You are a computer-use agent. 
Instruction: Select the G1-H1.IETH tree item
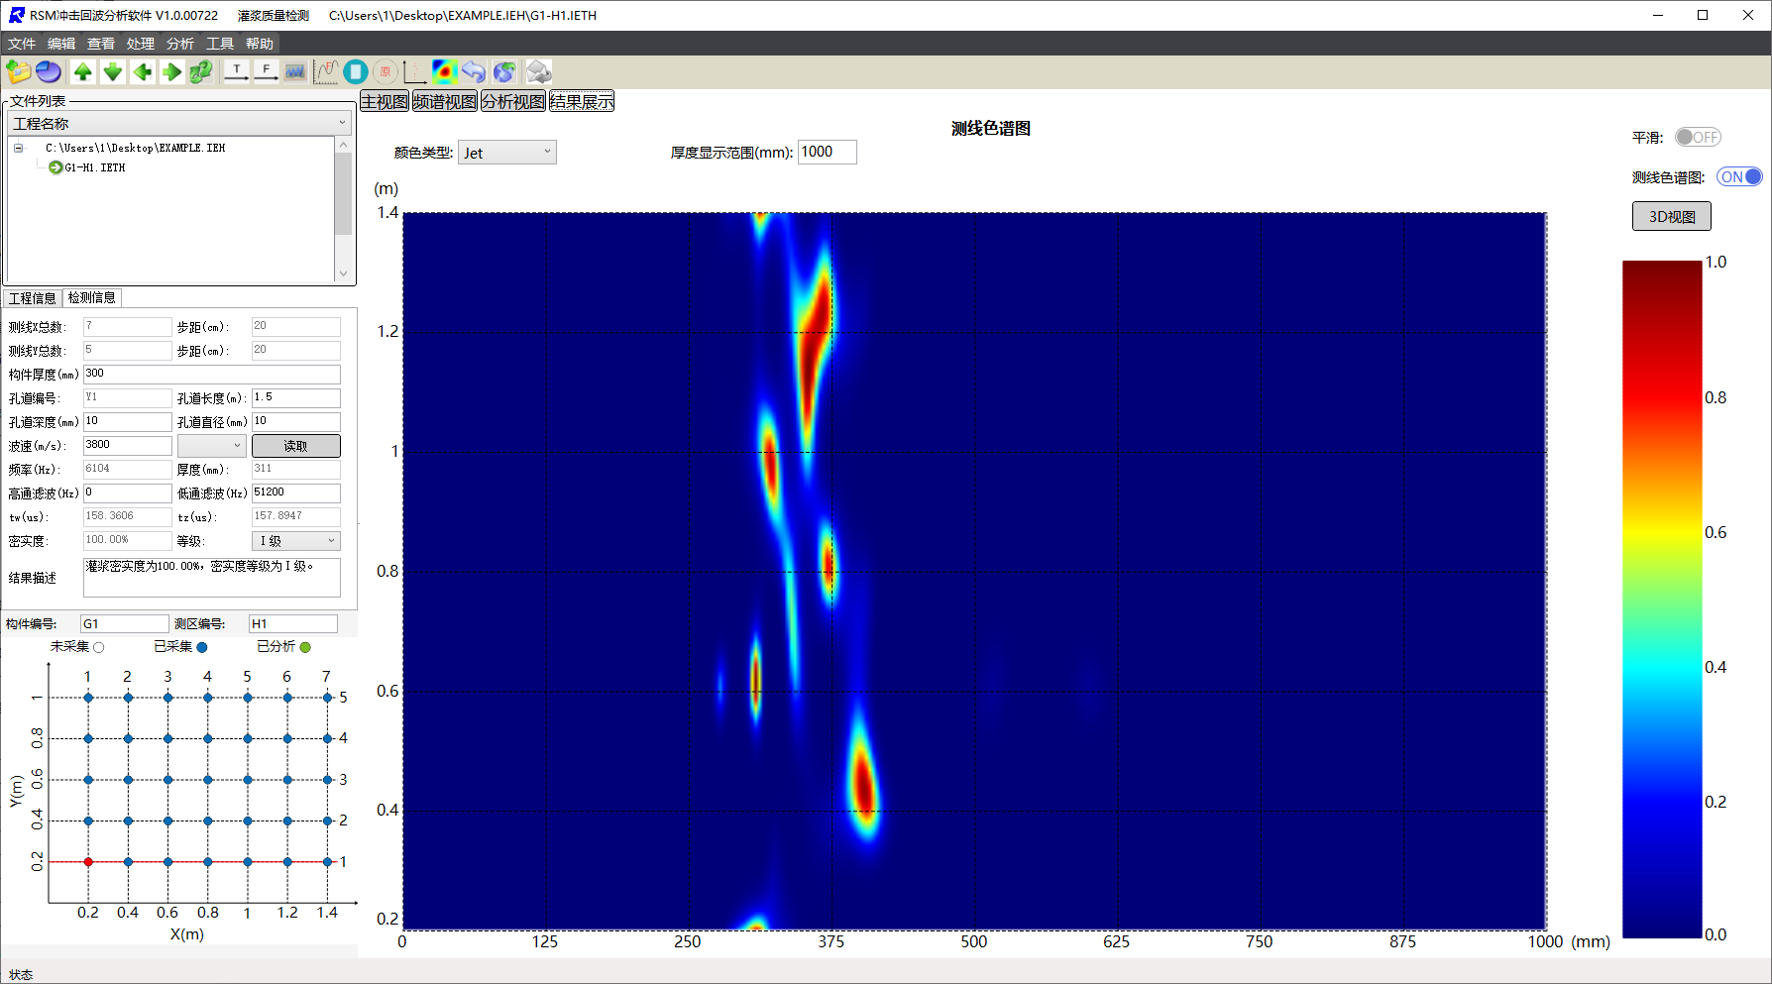[x=95, y=167]
